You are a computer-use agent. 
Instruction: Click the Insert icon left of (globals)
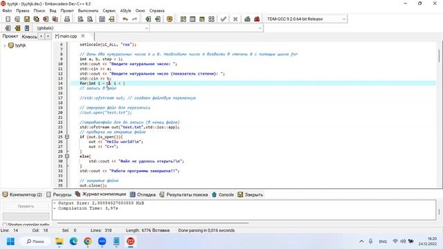click(8, 28)
